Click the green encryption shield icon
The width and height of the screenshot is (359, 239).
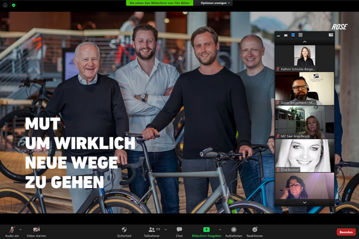pyautogui.click(x=14, y=5)
